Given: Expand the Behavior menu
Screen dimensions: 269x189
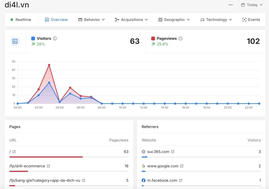Looking at the screenshot, I should pyautogui.click(x=91, y=20).
